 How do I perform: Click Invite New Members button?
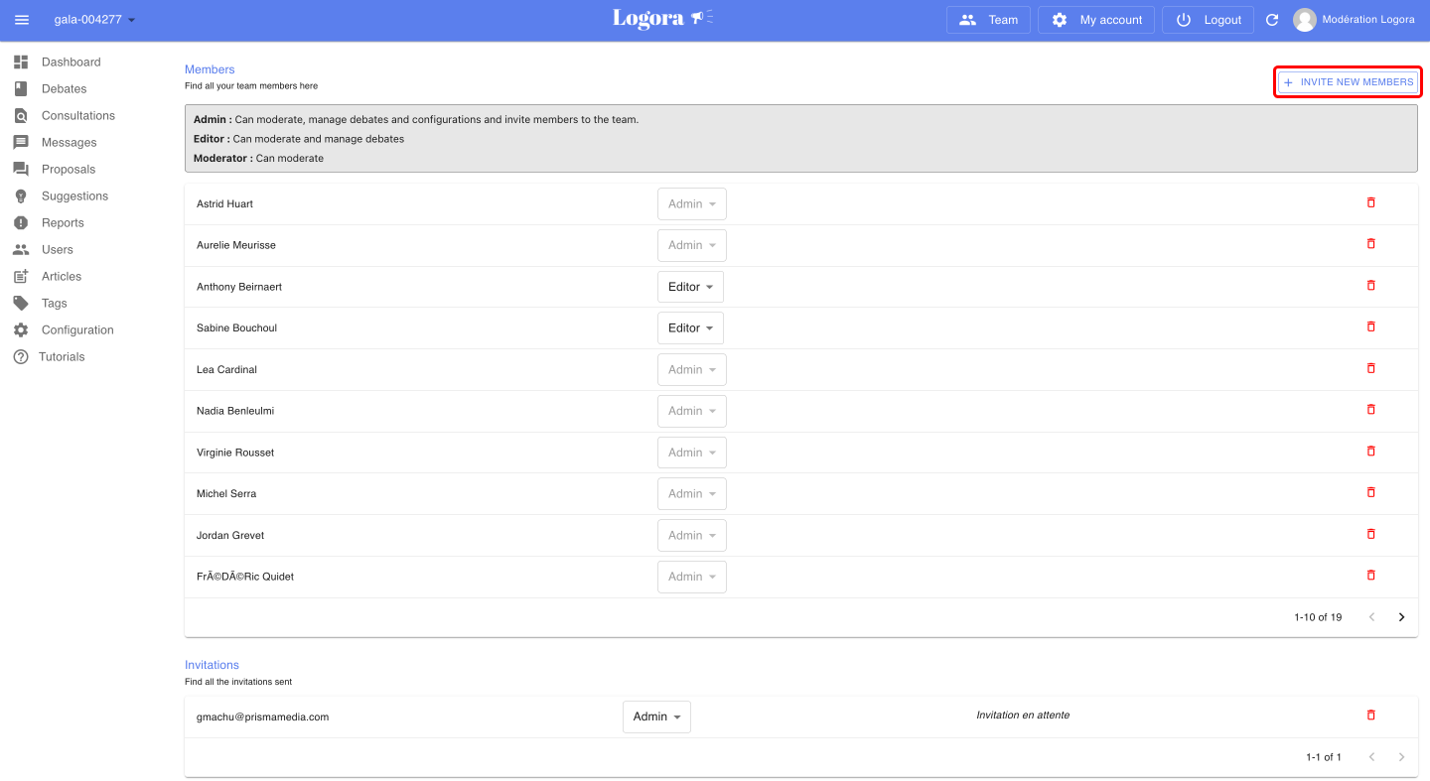(1348, 82)
